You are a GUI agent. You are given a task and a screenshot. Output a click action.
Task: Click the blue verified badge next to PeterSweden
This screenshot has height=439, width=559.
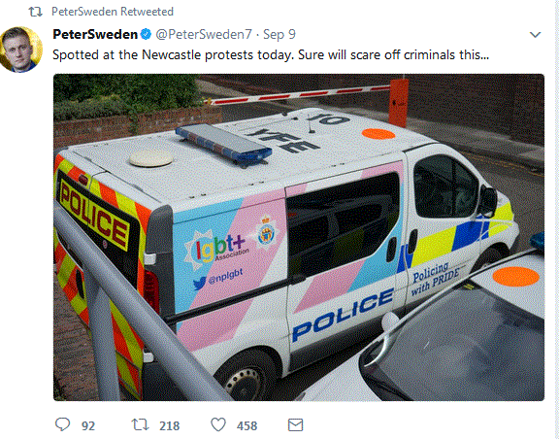146,34
